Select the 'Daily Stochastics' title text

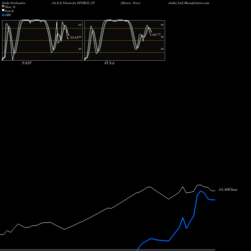pyautogui.click(x=14, y=3)
